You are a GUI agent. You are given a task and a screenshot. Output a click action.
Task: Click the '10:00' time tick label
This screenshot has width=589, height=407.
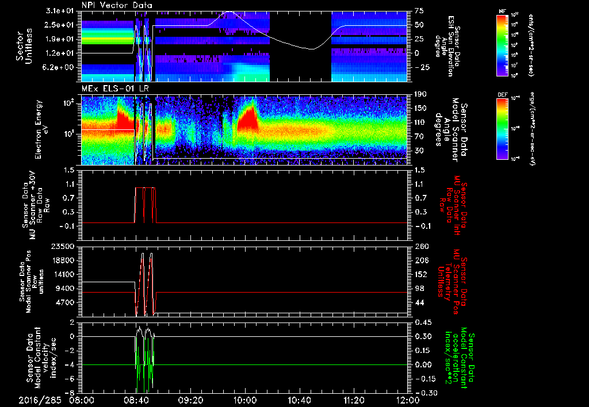(245, 400)
